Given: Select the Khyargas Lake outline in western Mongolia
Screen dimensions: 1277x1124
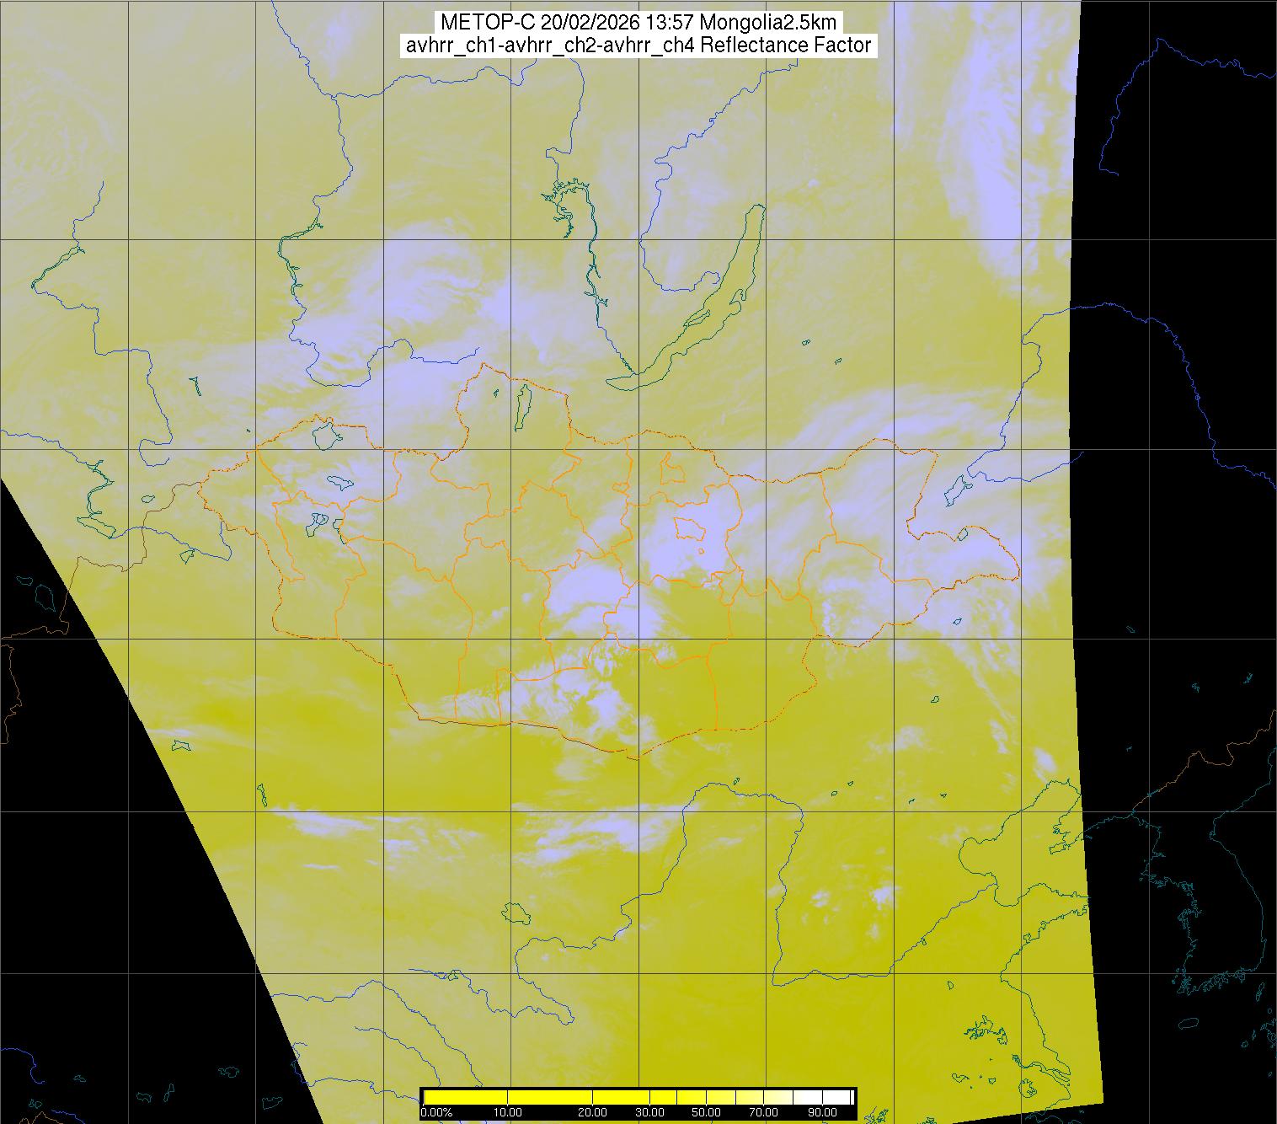Looking at the screenshot, I should (339, 483).
